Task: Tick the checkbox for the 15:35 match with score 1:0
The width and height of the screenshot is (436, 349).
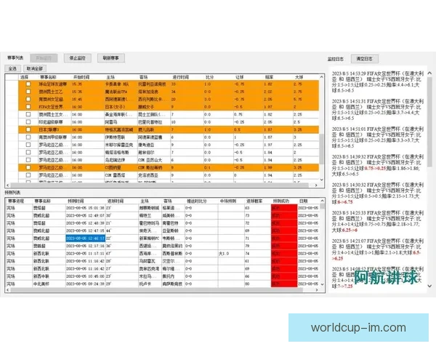Action: pos(28,84)
